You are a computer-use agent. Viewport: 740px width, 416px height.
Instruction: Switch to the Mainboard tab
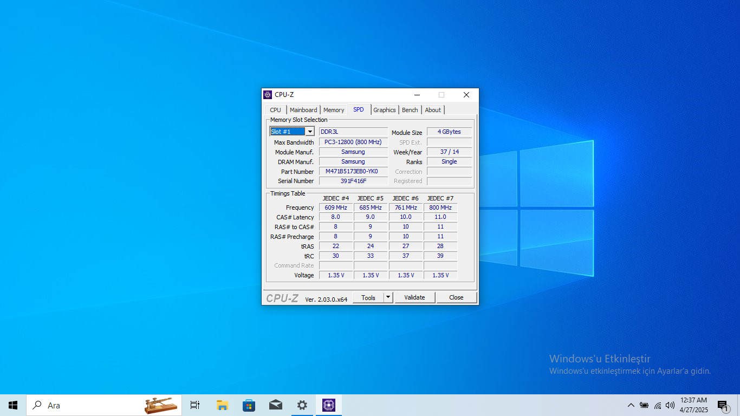(x=303, y=110)
